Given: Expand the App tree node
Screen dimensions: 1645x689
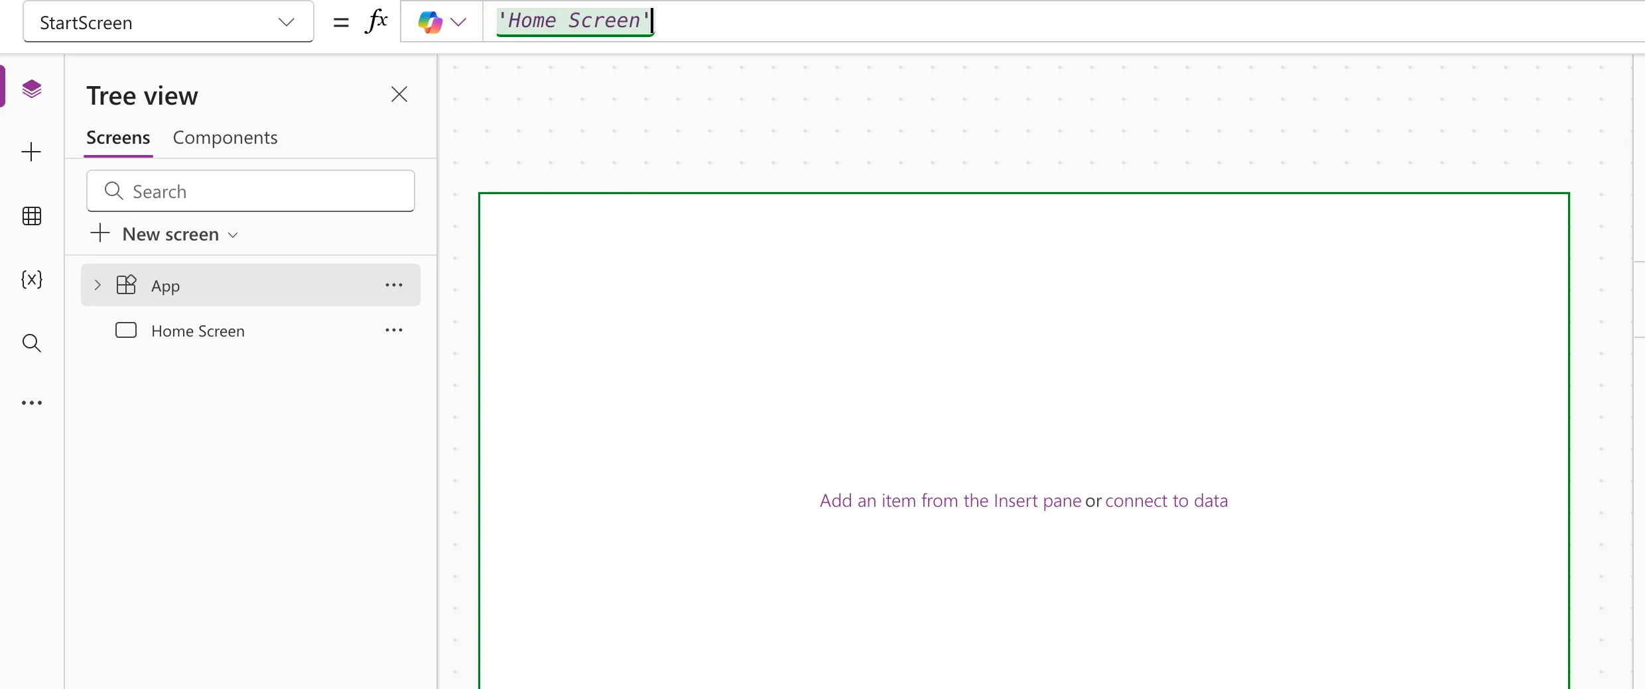Looking at the screenshot, I should [98, 285].
